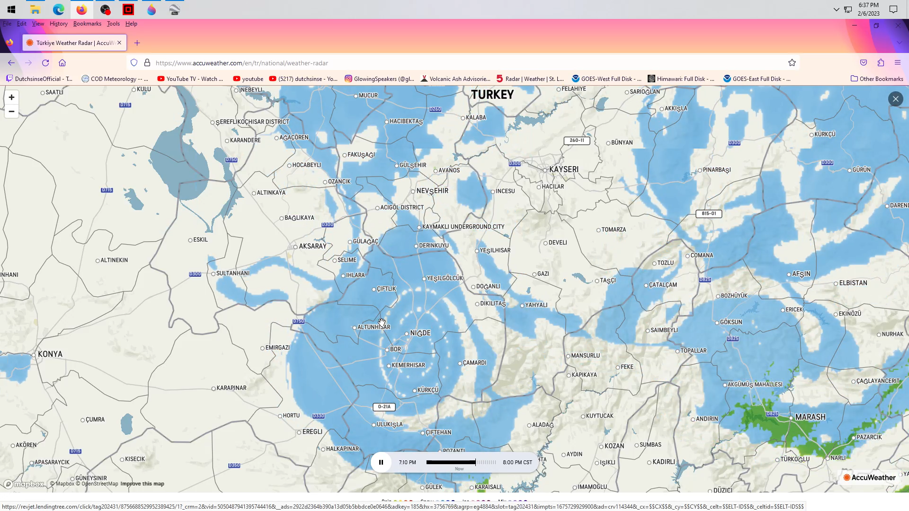Open the Help menu

point(131,24)
